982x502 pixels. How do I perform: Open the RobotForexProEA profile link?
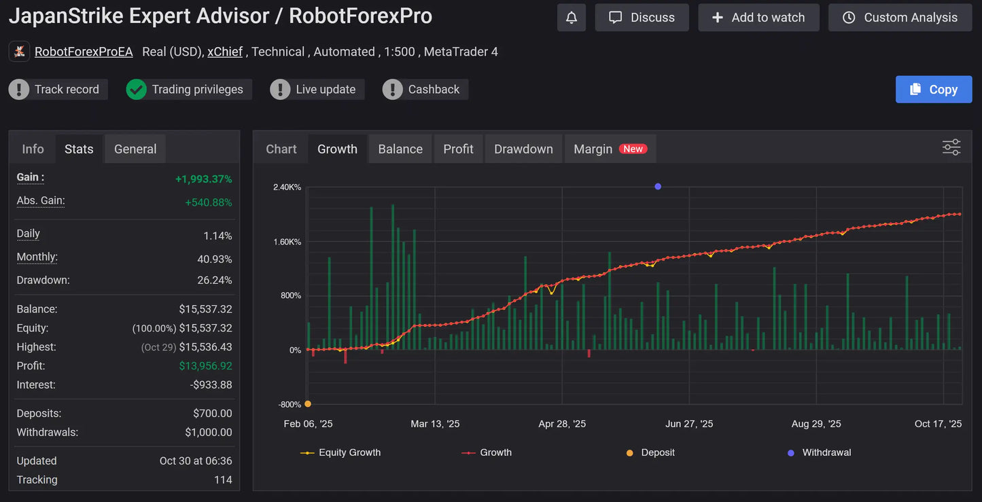84,52
